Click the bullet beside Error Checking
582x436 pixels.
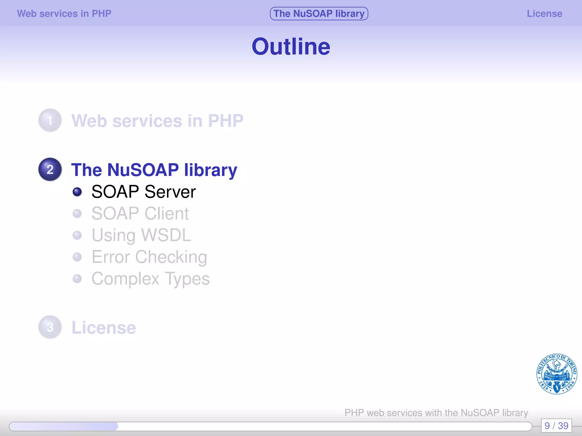77,257
